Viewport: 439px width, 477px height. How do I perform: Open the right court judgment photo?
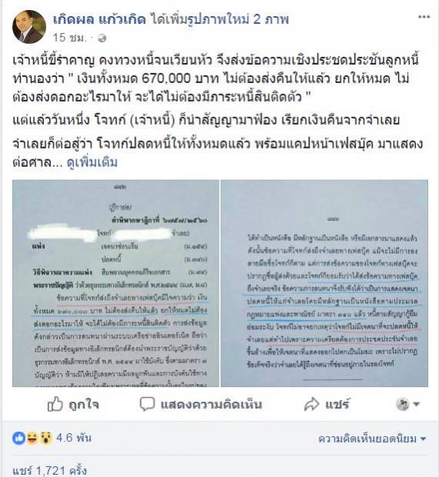(x=324, y=283)
